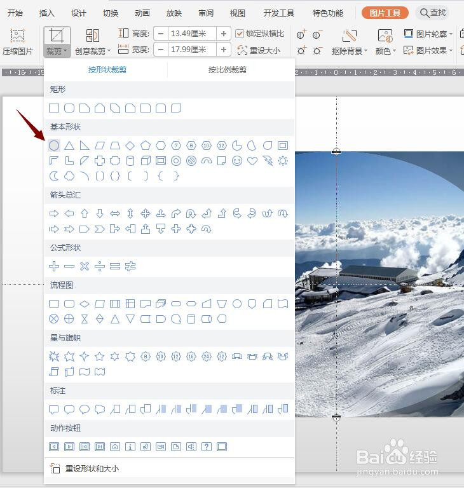Pick the cylinder crop shape in basic shapes
464x488 pixels.
tap(130, 161)
